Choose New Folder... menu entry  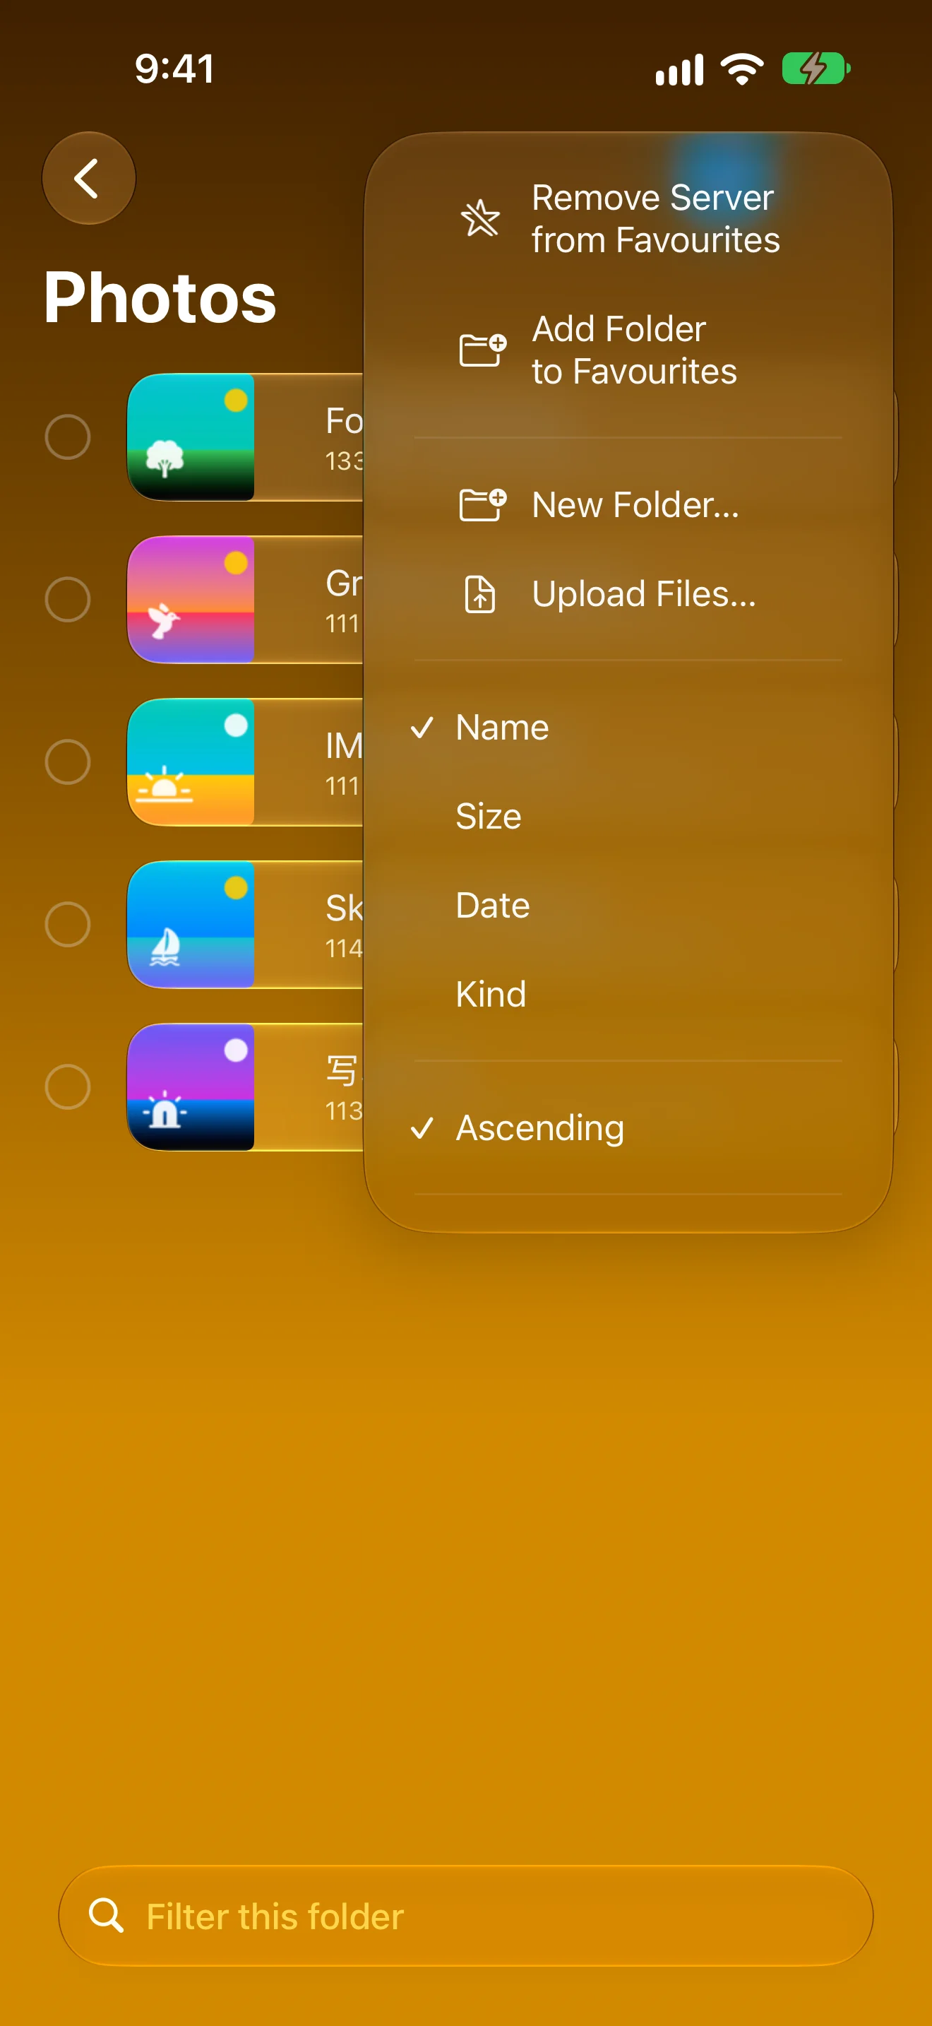[628, 505]
